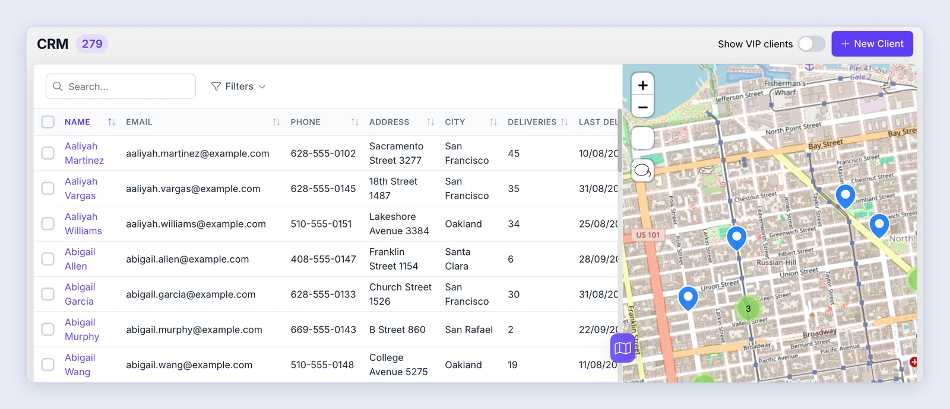Check the box for Aaliyah Vargas

(x=47, y=188)
